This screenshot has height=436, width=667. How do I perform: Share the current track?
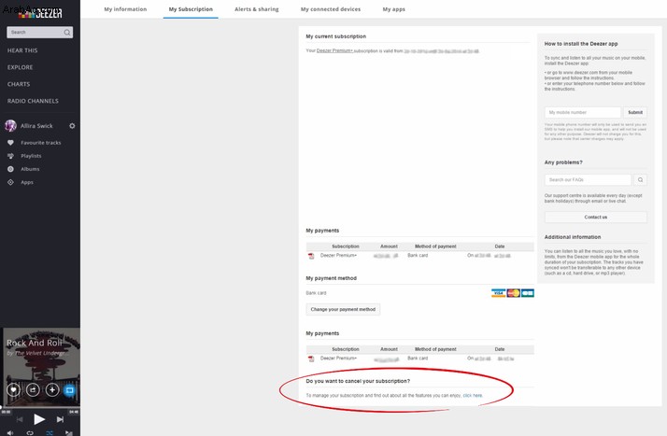(x=33, y=389)
